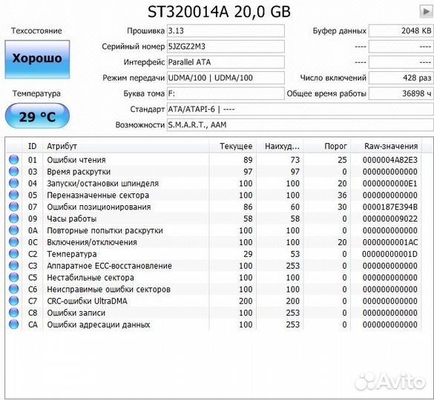
Task: Click the Прошивка field showing 3.13
Action: point(226,30)
